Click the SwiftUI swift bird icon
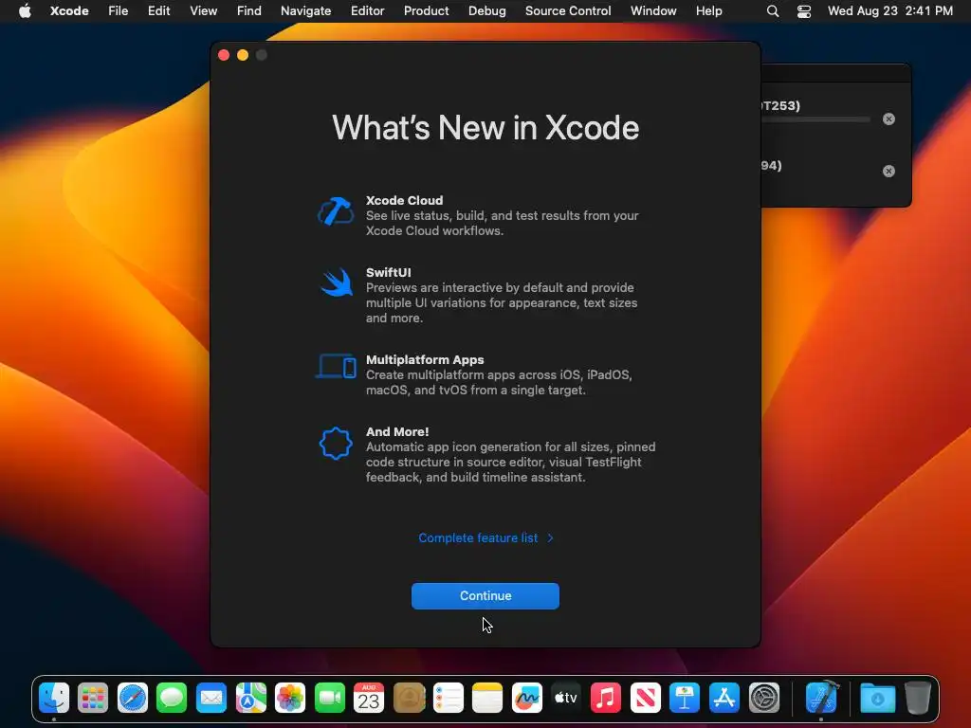971x728 pixels. click(x=337, y=282)
